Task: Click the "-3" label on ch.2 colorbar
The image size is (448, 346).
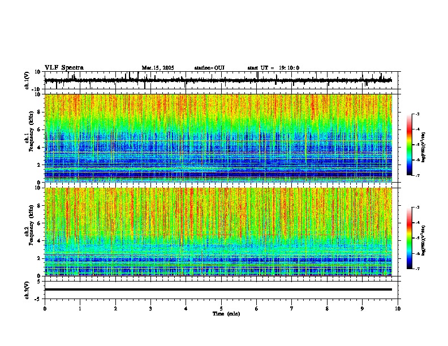Action: pyautogui.click(x=417, y=207)
